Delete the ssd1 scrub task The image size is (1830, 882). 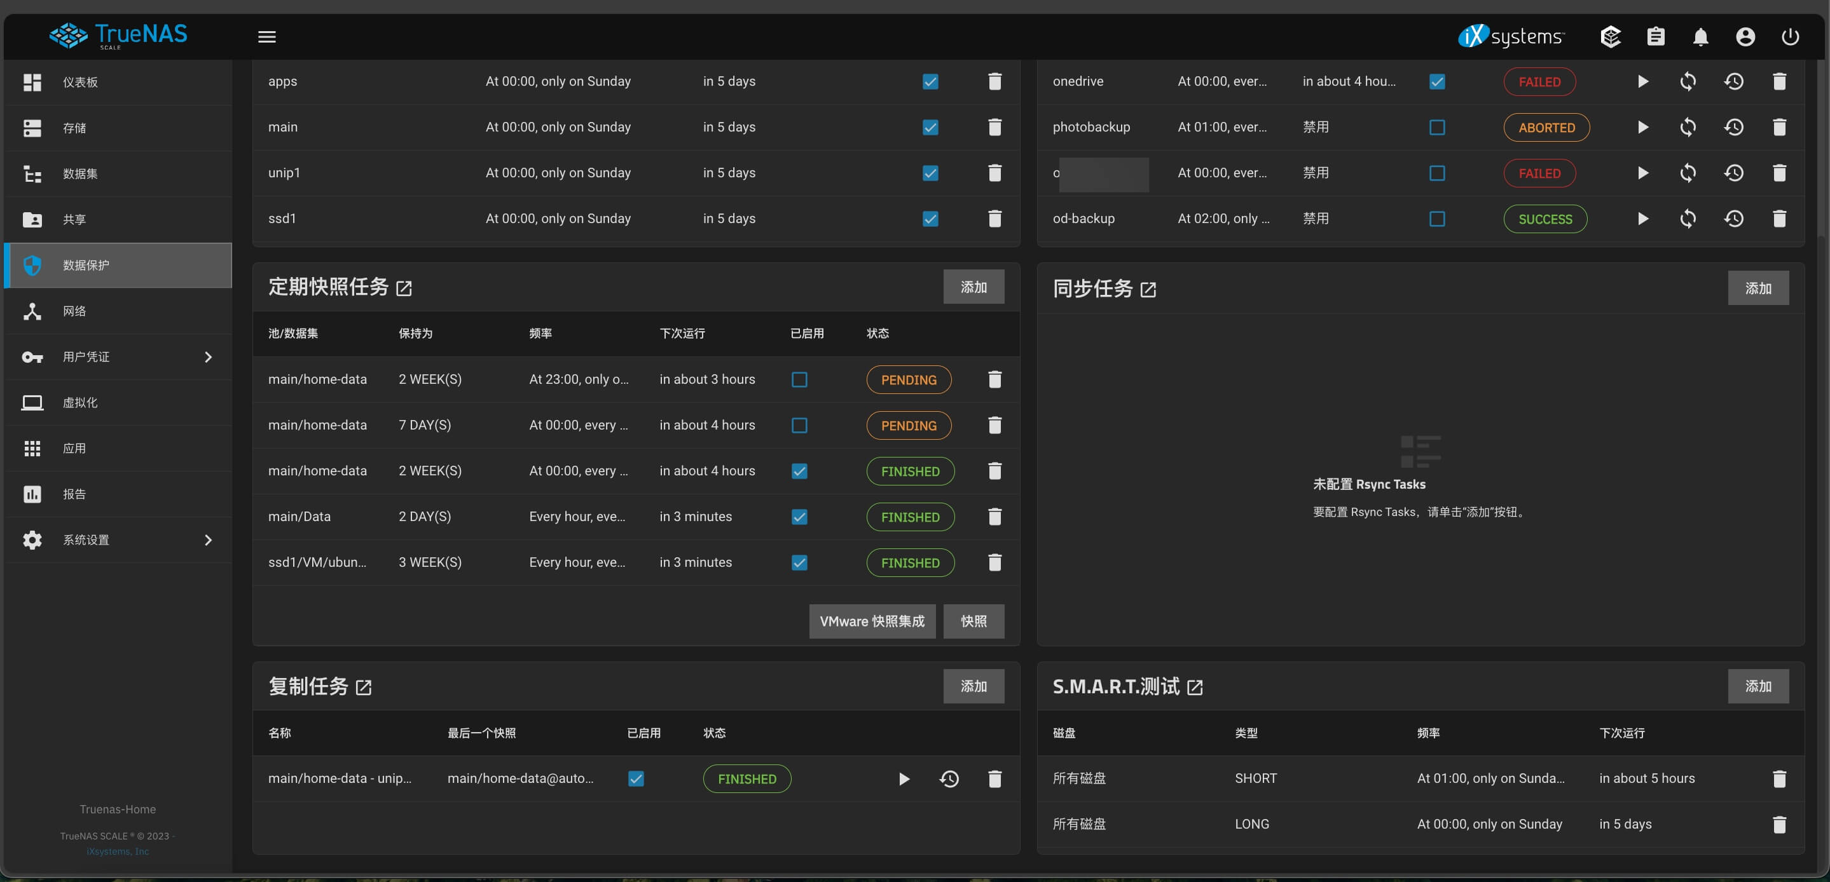click(x=994, y=219)
